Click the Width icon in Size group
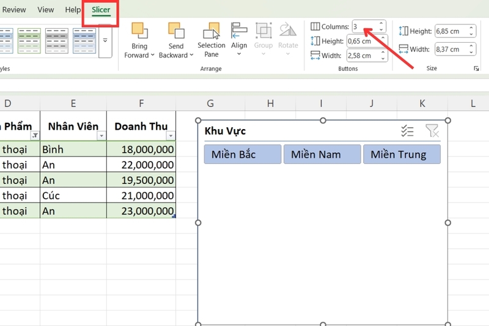489x326 pixels. 403,49
